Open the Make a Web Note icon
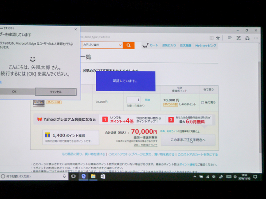Viewport: 266px width, 199px height. click(239, 38)
